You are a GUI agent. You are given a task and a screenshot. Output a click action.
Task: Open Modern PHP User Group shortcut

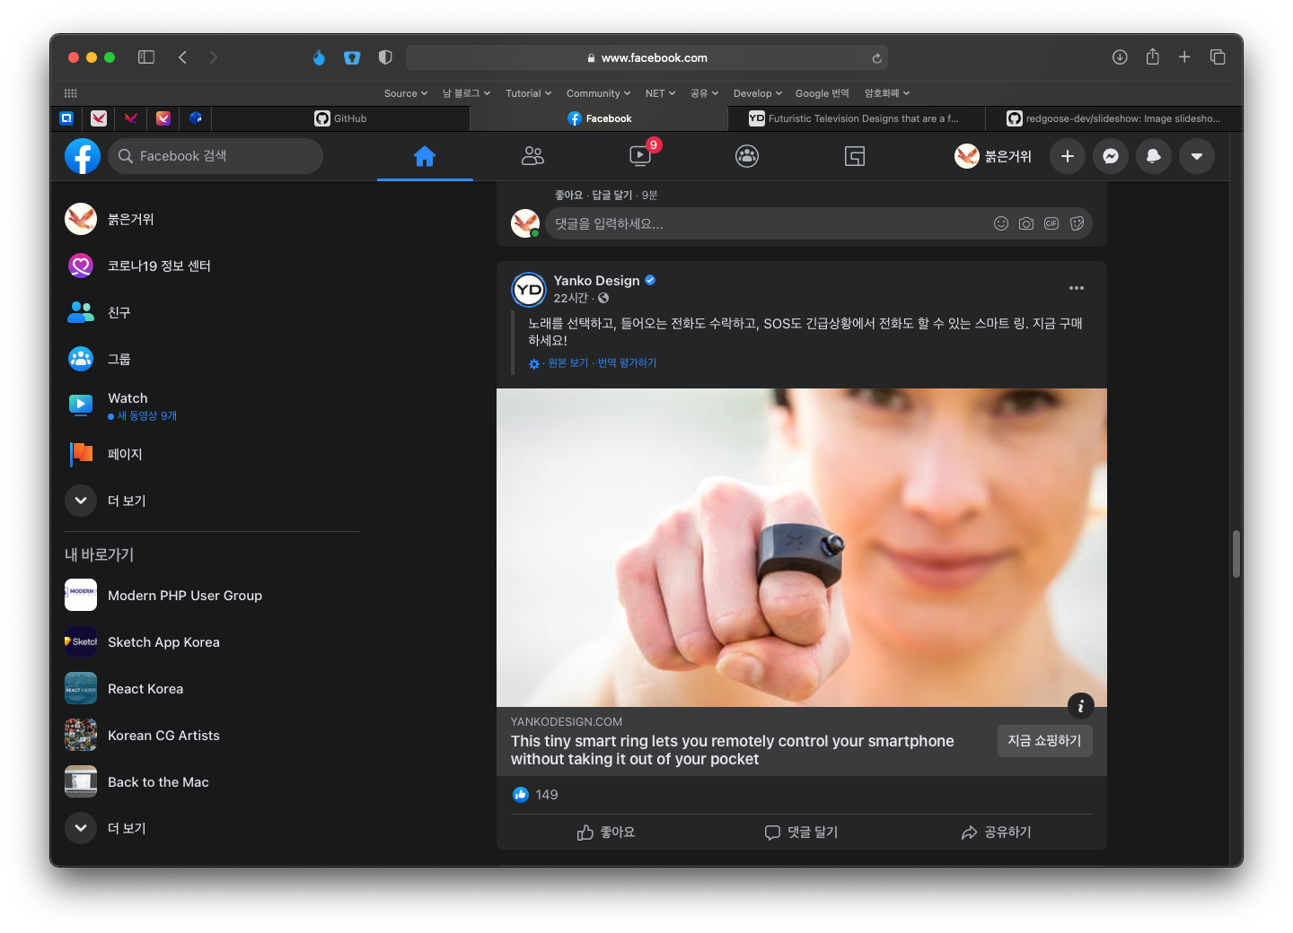click(212, 595)
